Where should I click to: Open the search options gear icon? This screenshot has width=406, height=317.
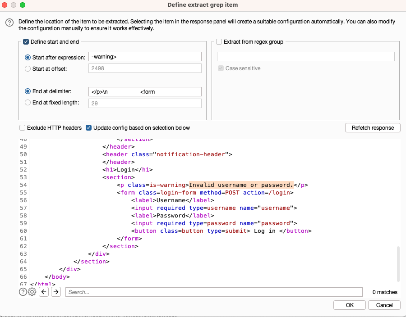click(31, 292)
